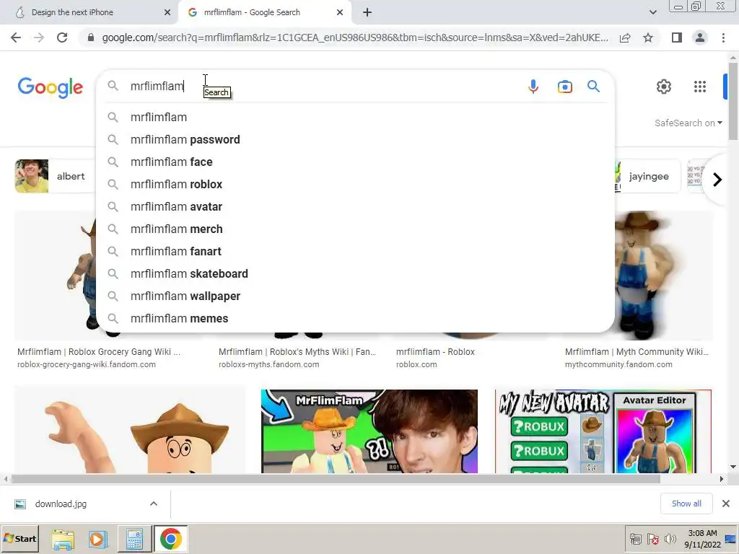739x554 pixels.
Task: Select the mrflimflam - Google Search tab
Action: pyautogui.click(x=265, y=12)
